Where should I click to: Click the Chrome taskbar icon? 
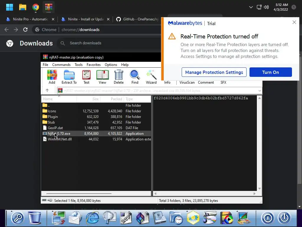35,7
